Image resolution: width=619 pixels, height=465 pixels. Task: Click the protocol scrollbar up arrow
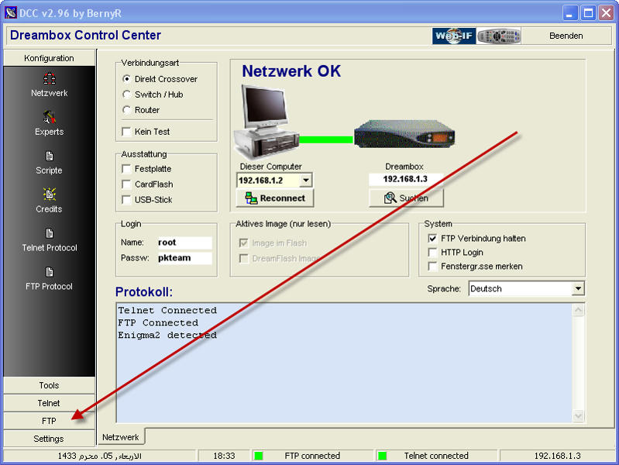[579, 310]
